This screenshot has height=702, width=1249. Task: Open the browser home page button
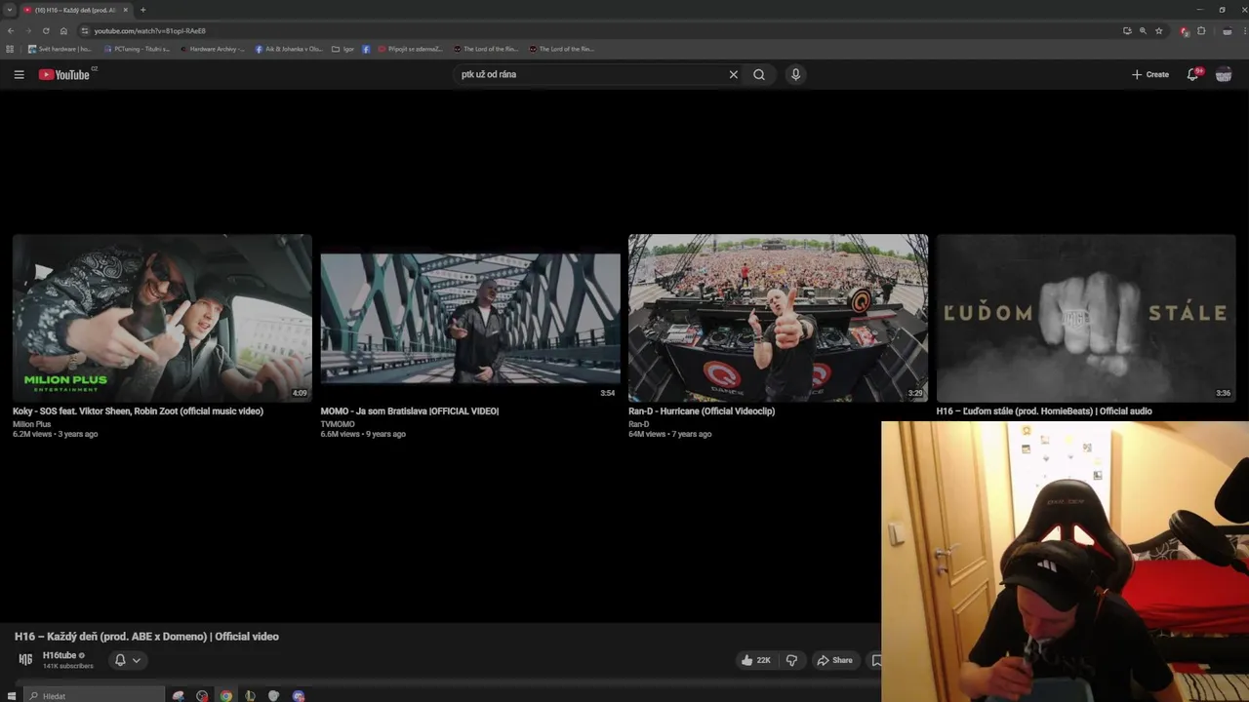(x=63, y=30)
